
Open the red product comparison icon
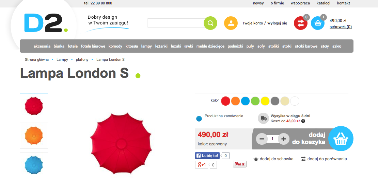[x=301, y=23]
